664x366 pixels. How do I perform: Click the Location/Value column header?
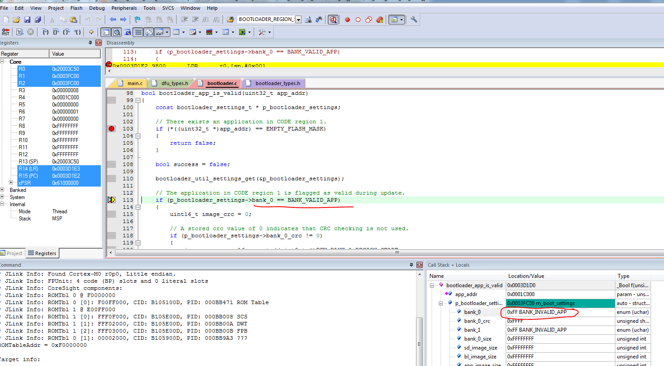[561, 276]
